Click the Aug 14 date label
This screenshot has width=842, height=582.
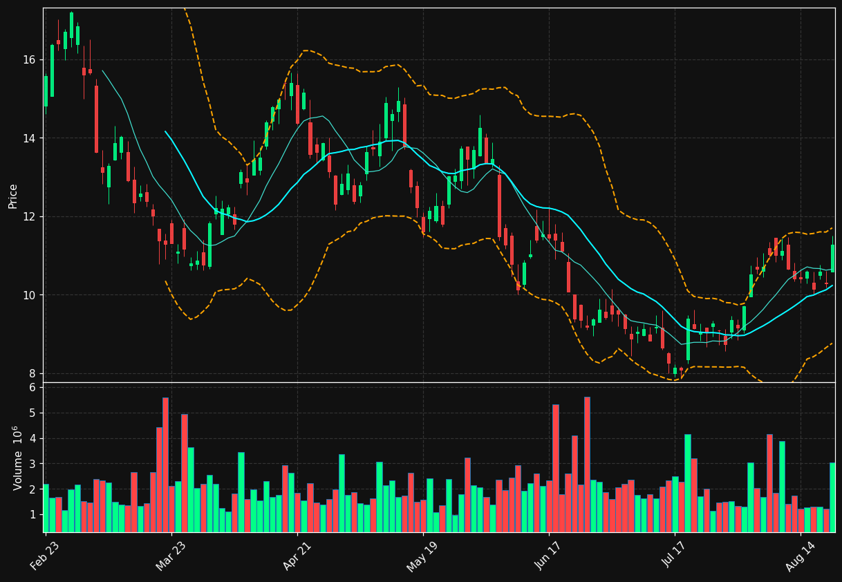(800, 556)
